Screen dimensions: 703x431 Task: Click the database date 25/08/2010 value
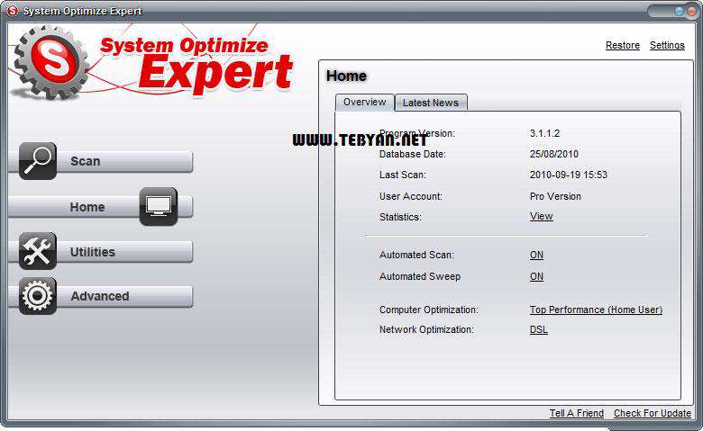(x=553, y=154)
